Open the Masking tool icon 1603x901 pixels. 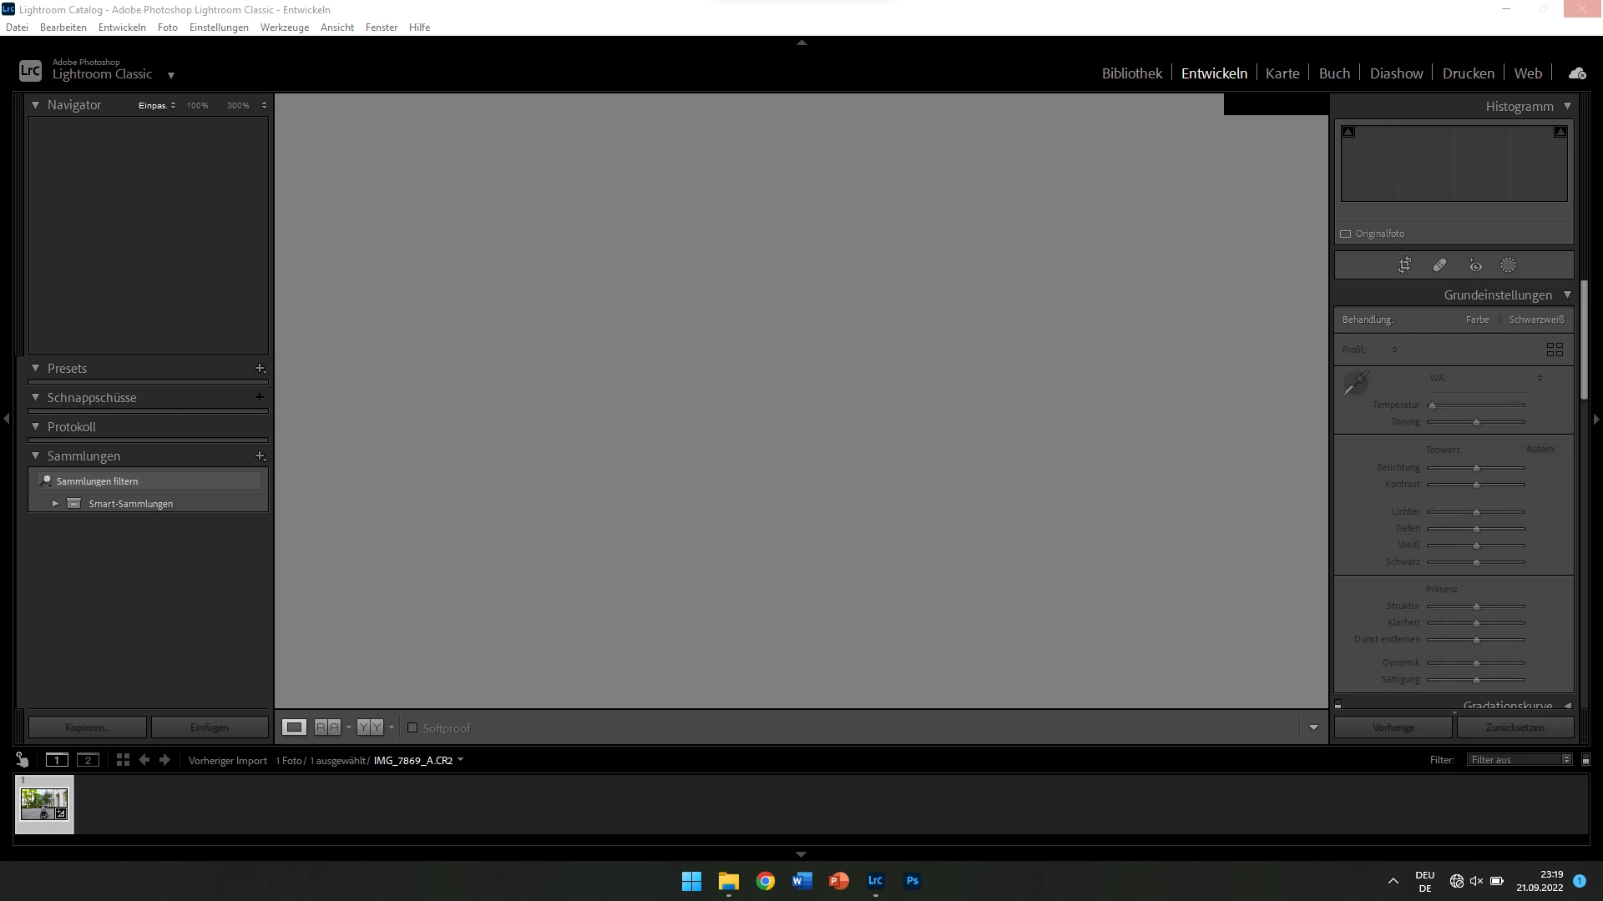[x=1508, y=265]
